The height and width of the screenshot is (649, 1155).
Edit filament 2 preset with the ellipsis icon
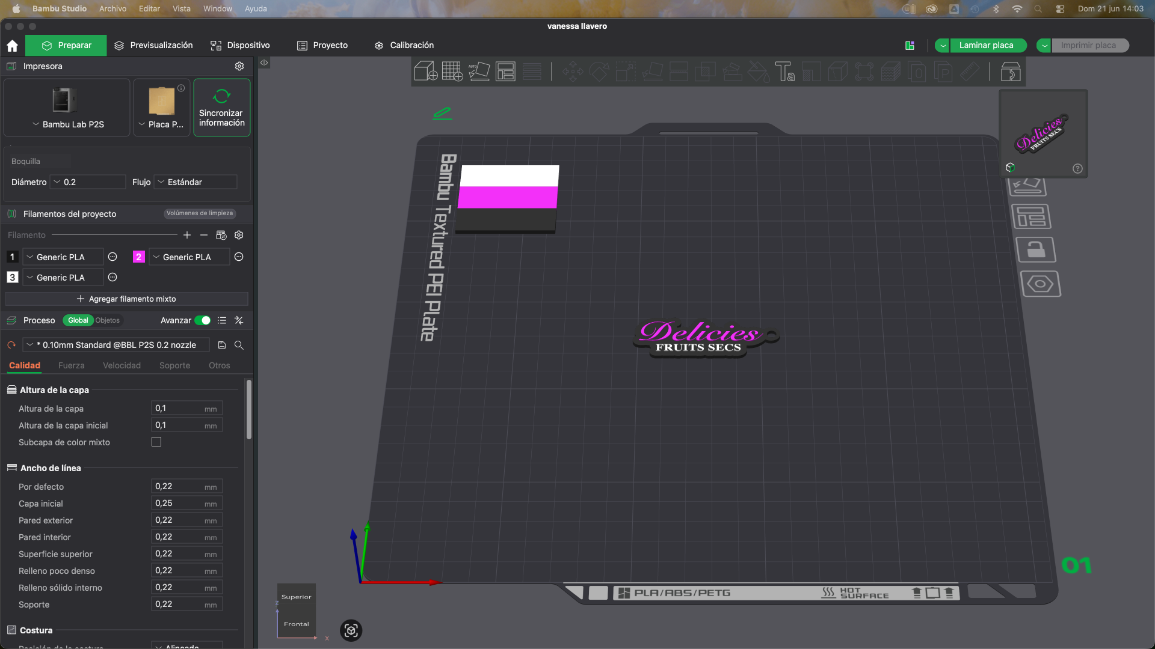[x=239, y=257]
